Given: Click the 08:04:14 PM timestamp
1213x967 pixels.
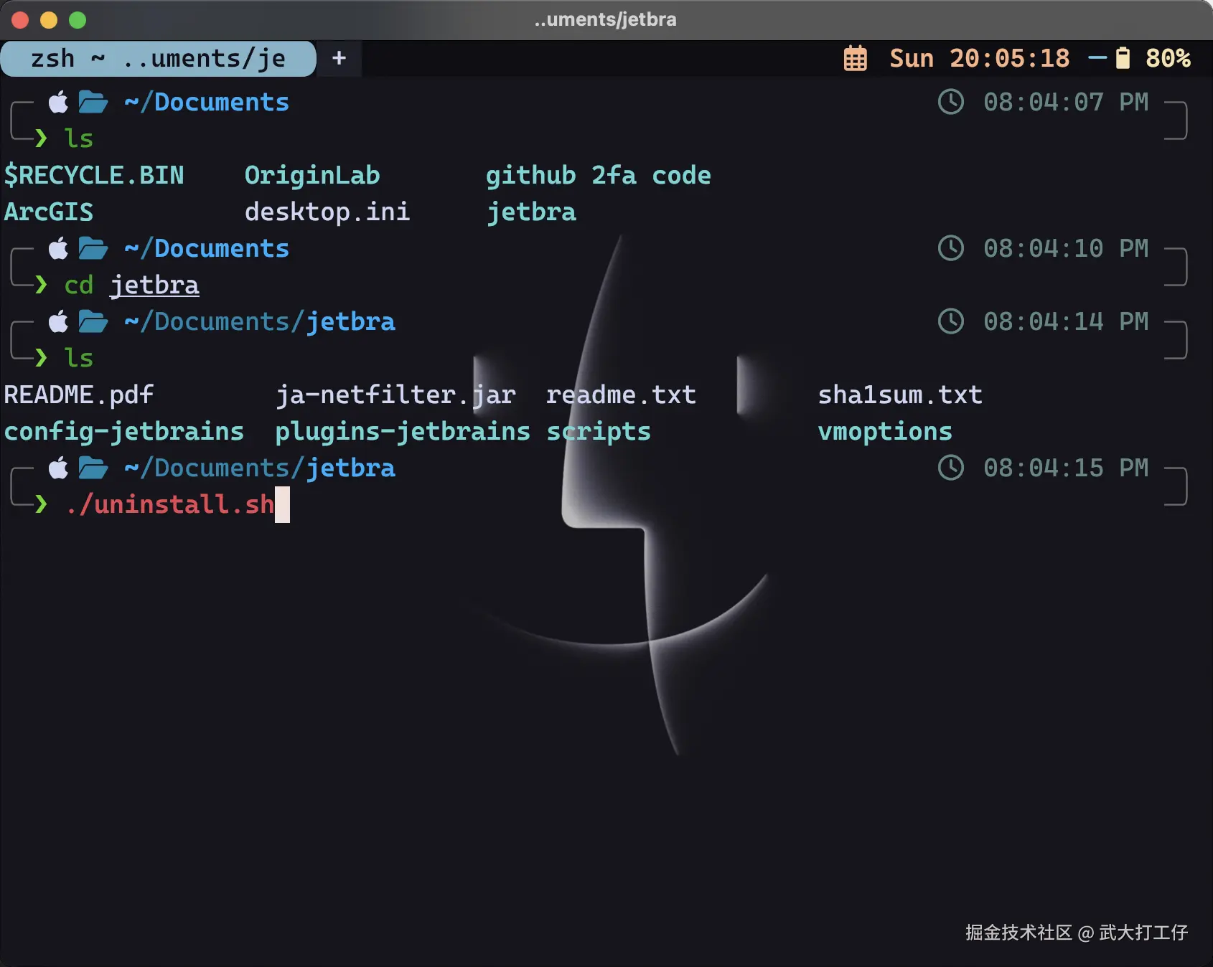Looking at the screenshot, I should (x=1066, y=321).
